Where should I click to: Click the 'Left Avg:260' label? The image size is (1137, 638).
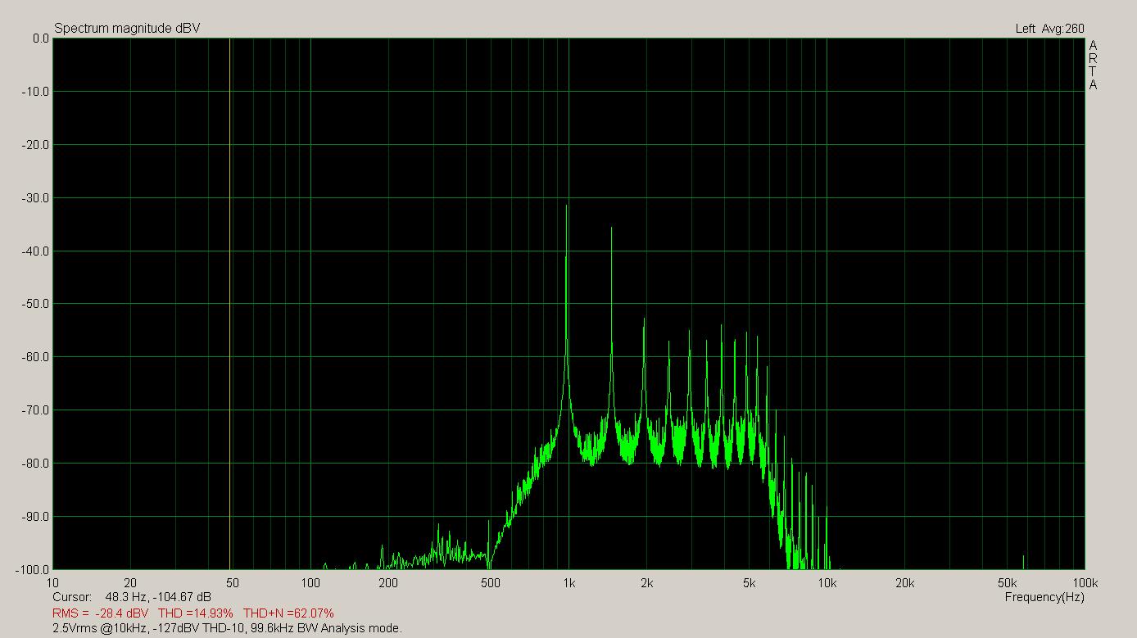[1049, 29]
